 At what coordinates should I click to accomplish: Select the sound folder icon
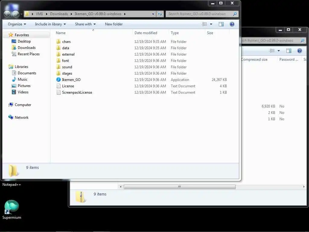[58, 67]
